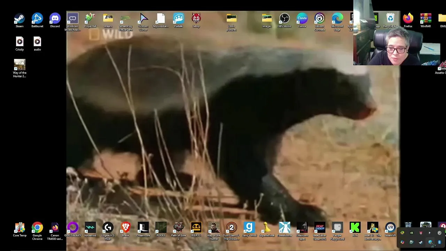Screen dimensions: 446x251
Task: Click the webcam overlay thumbnail
Action: (397, 33)
